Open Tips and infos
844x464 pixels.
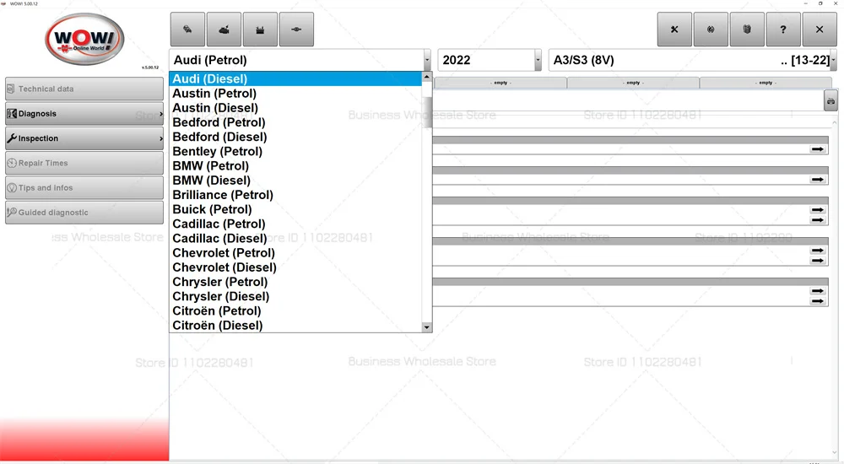pyautogui.click(x=84, y=188)
